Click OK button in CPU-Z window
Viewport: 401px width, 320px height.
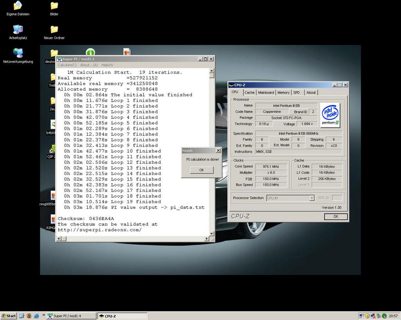[336, 216]
